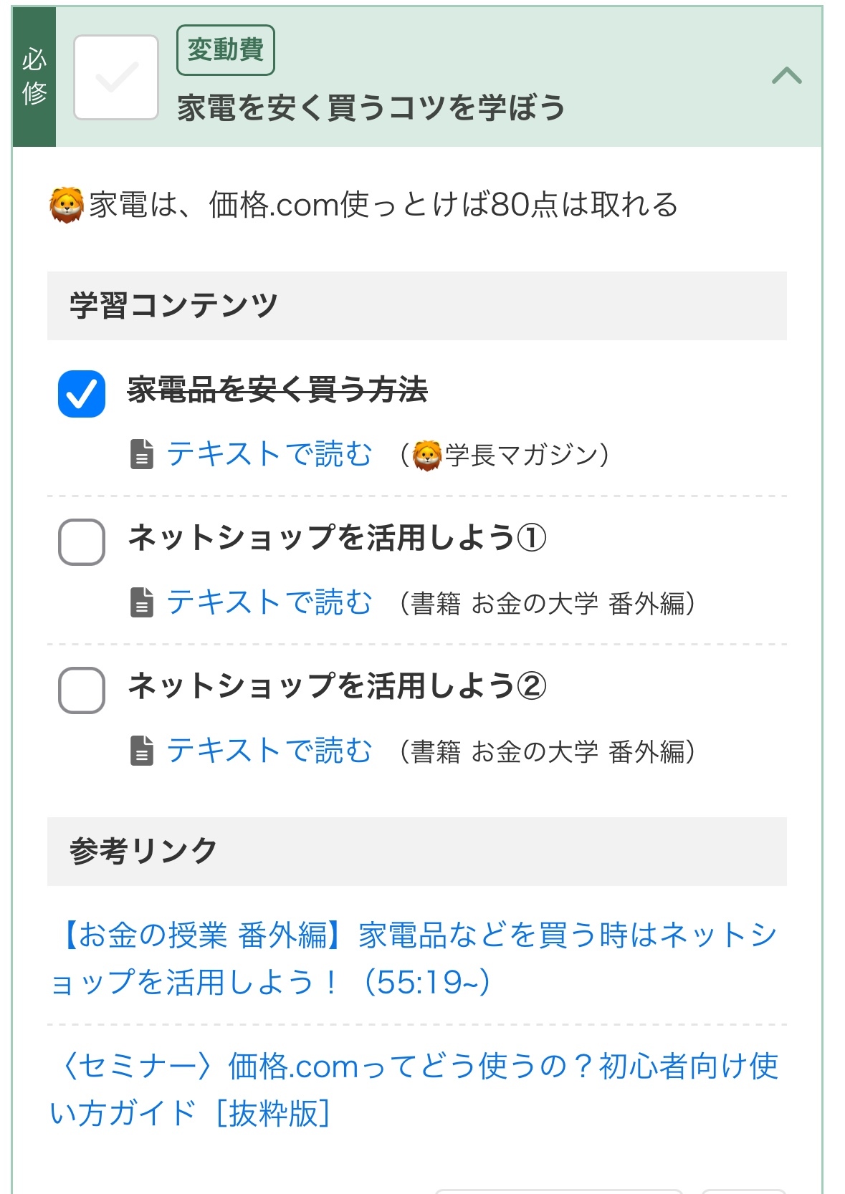The width and height of the screenshot is (845, 1194).
Task: Click document icon under ネットショップを活用しよう①
Action: 142,602
